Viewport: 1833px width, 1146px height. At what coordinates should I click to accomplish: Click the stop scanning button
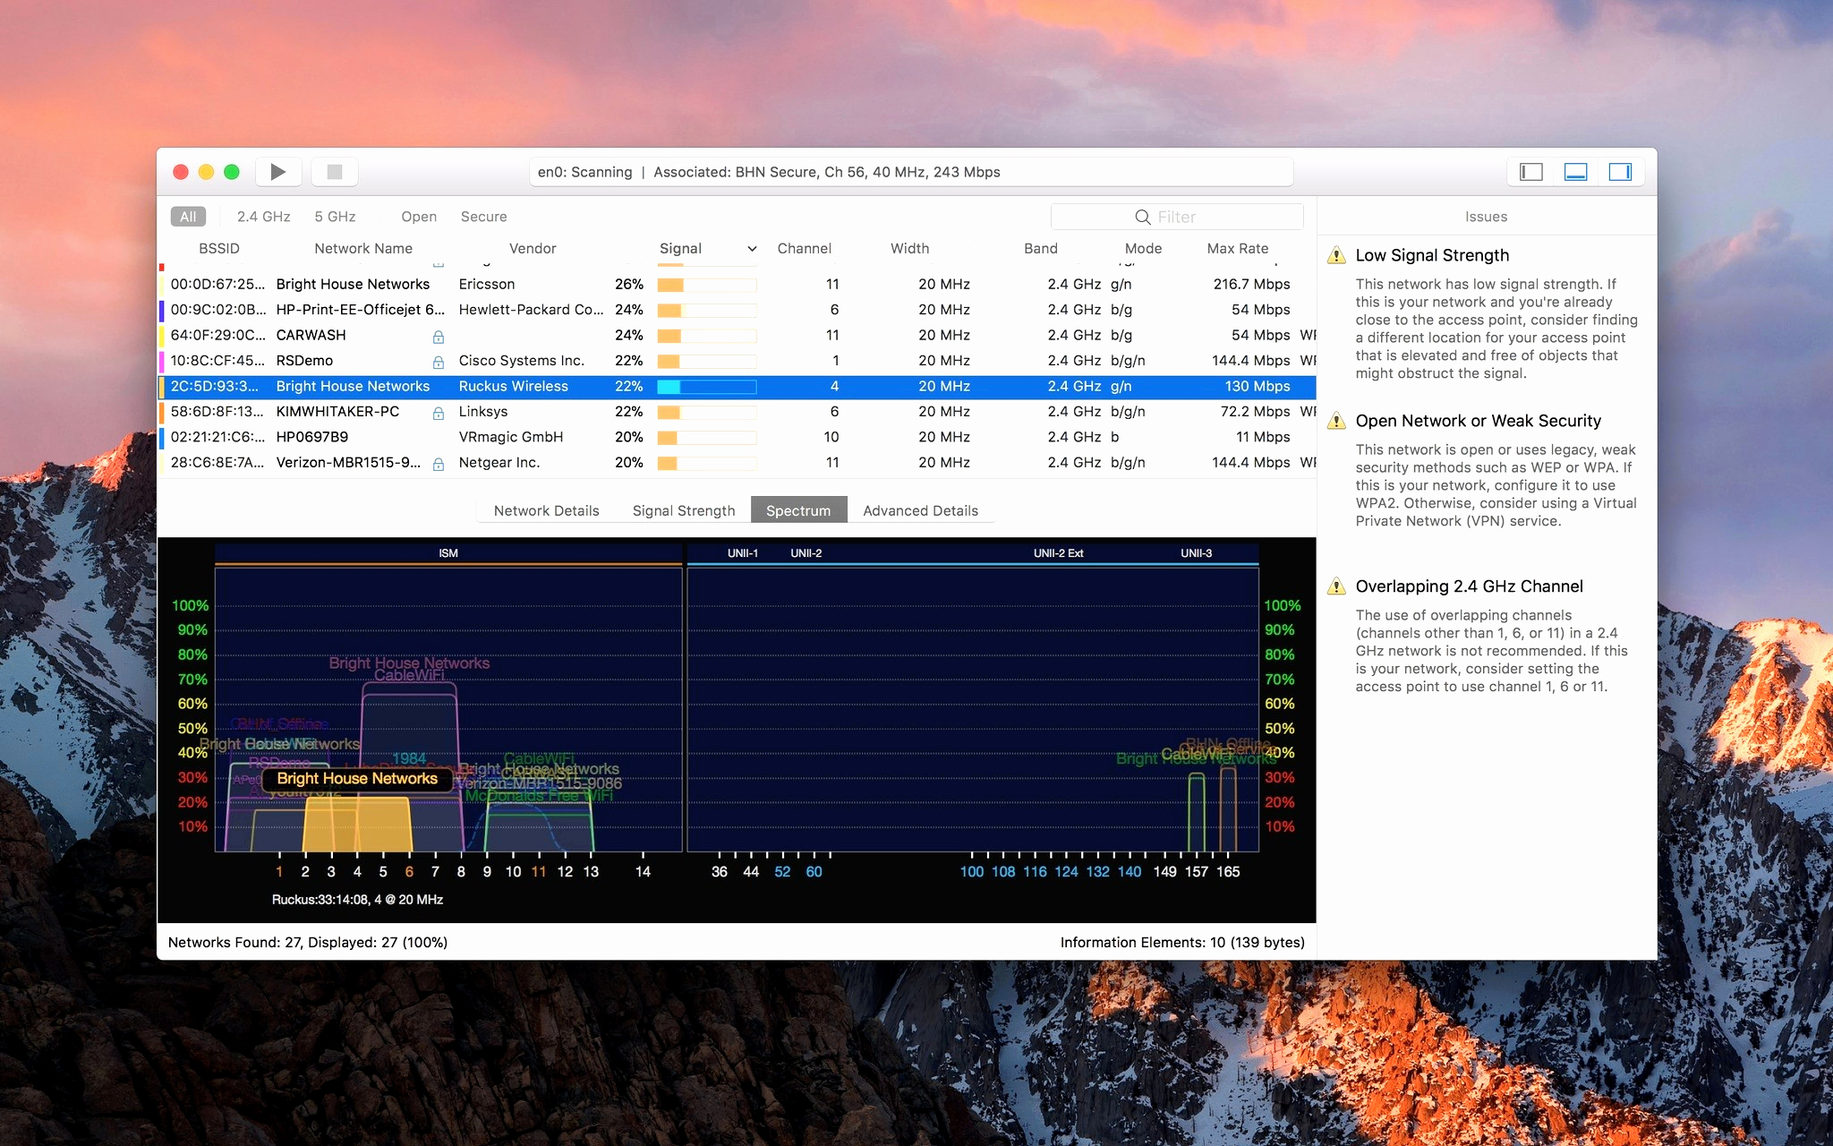336,172
